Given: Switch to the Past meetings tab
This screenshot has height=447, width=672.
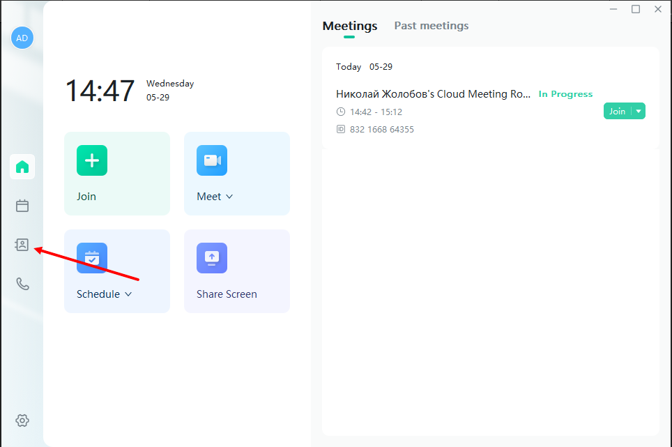Looking at the screenshot, I should (431, 26).
